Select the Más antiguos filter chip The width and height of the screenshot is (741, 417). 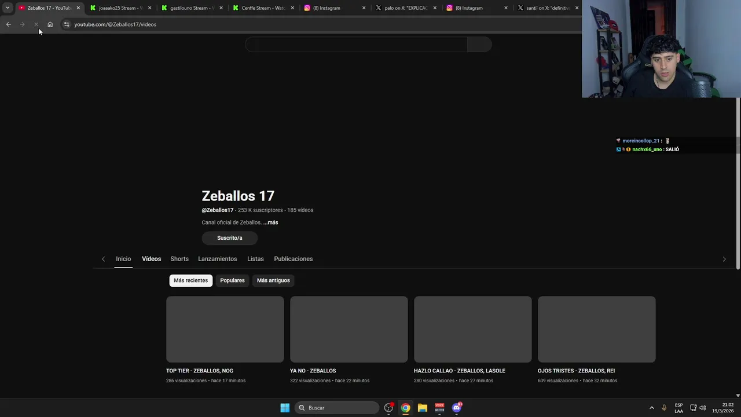(x=273, y=280)
